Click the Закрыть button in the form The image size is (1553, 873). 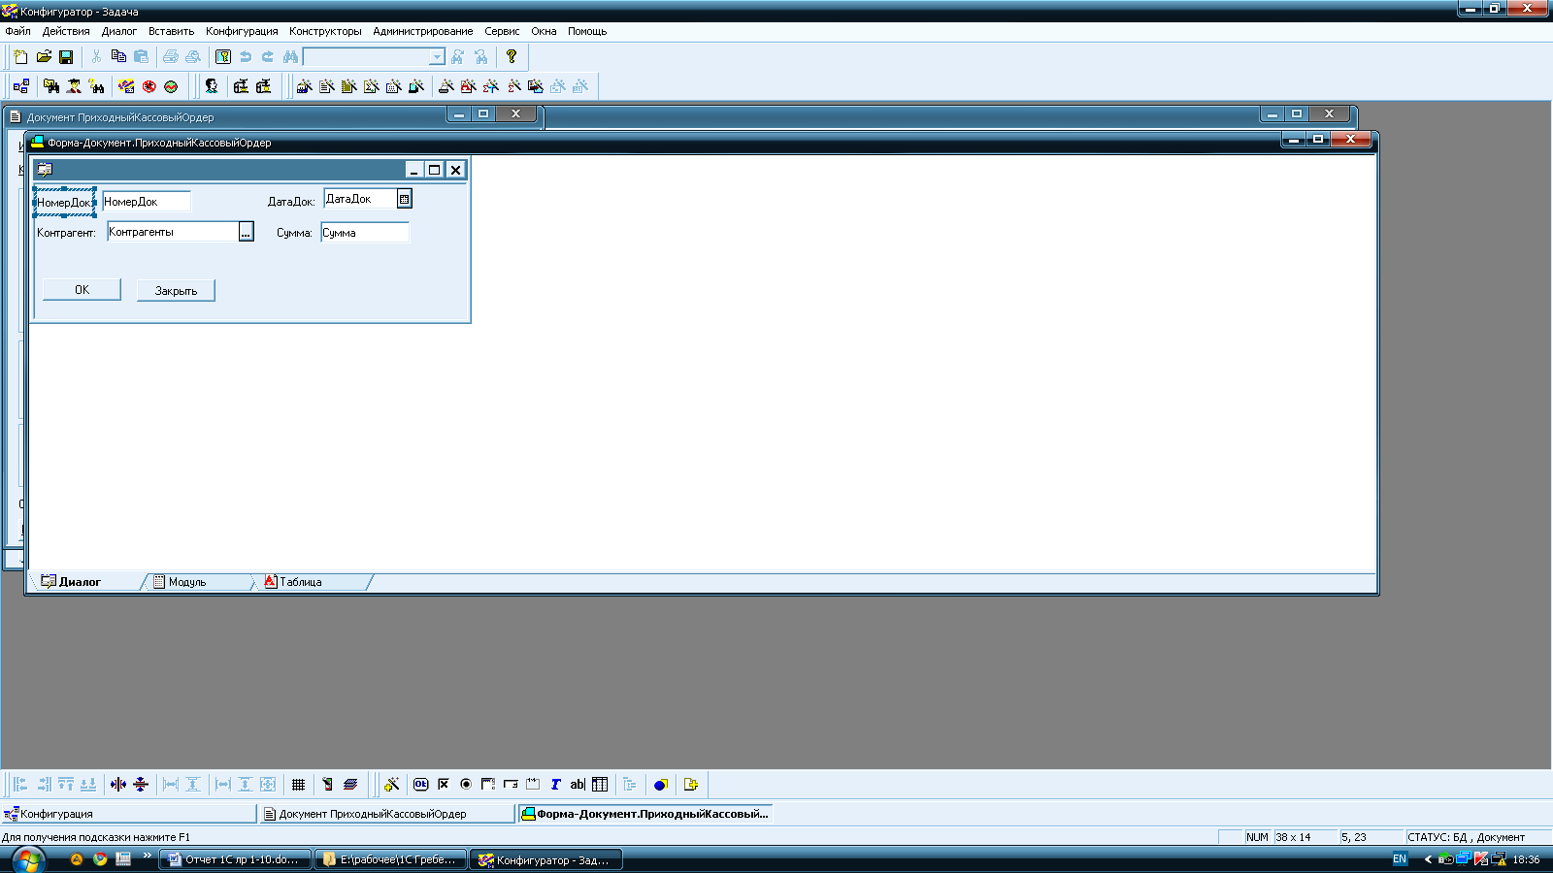pyautogui.click(x=176, y=291)
